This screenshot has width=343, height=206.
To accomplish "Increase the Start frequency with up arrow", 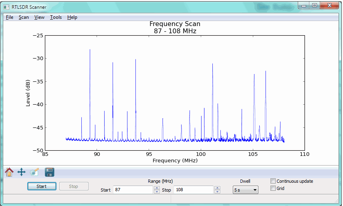I will (157, 188).
